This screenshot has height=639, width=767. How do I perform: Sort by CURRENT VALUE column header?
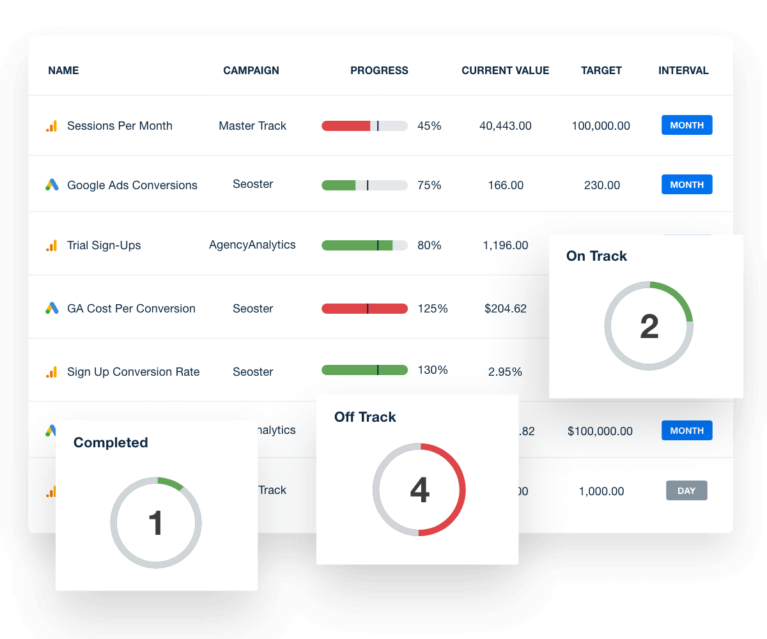506,71
